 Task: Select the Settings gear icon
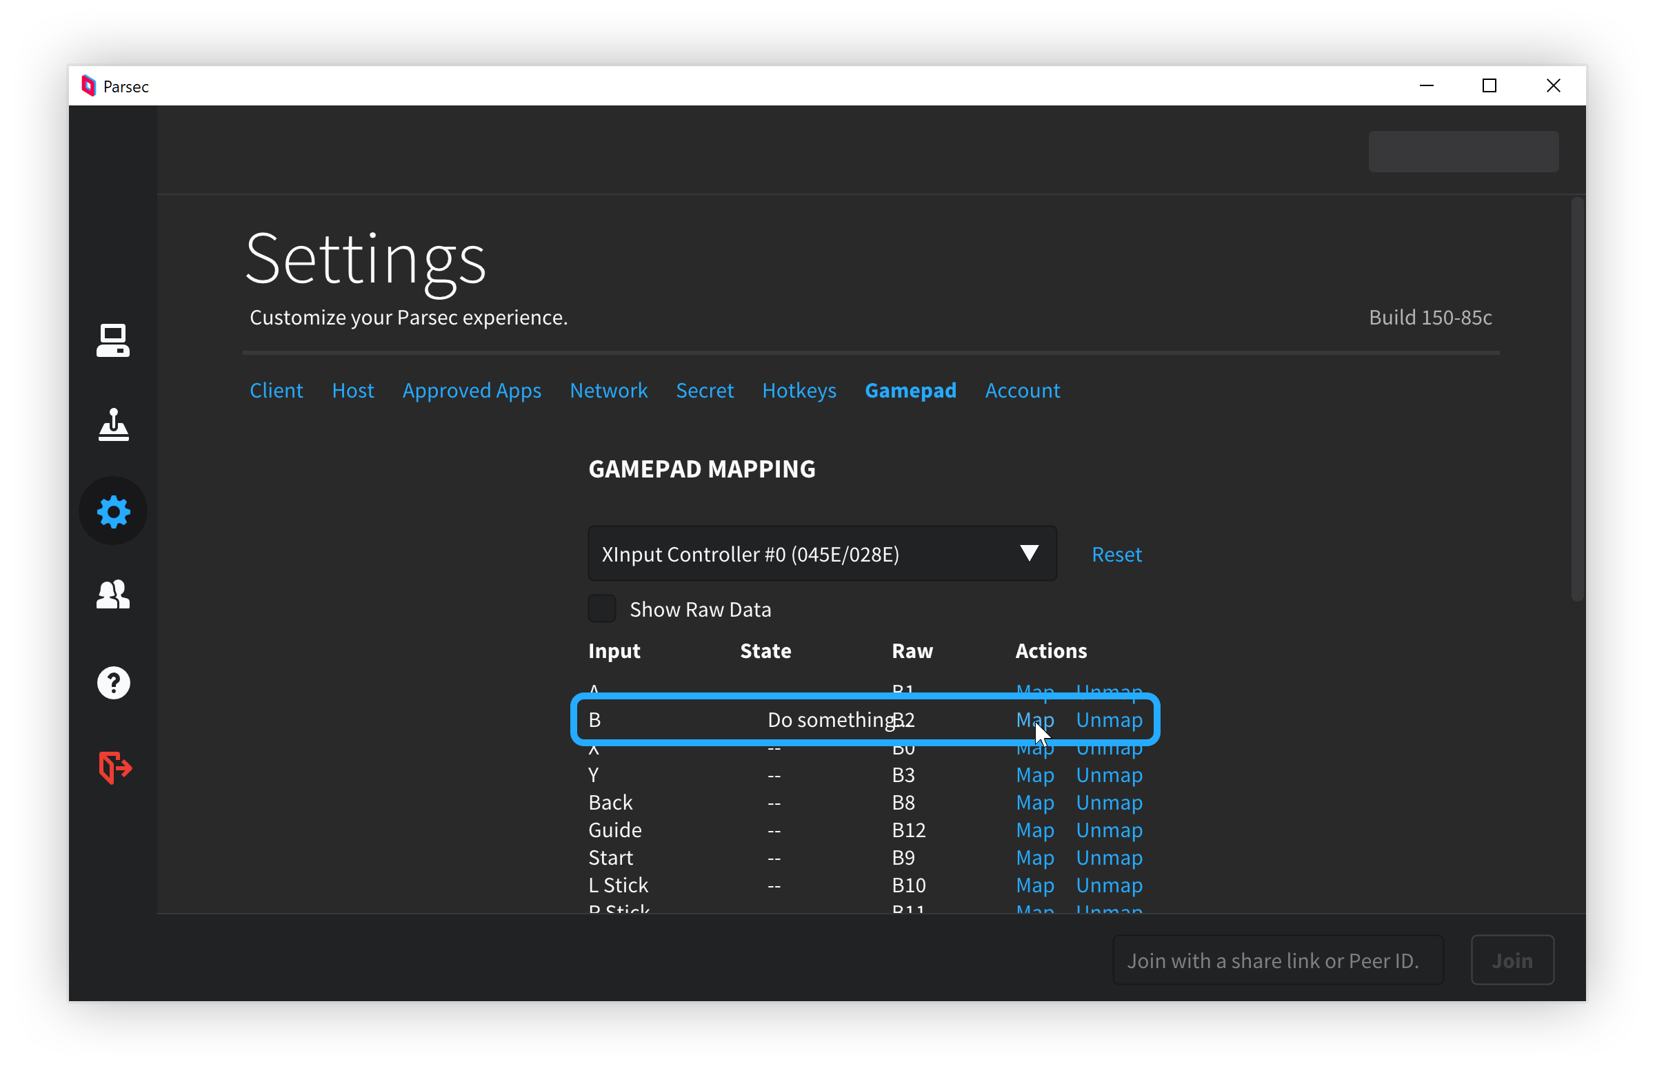pyautogui.click(x=113, y=512)
